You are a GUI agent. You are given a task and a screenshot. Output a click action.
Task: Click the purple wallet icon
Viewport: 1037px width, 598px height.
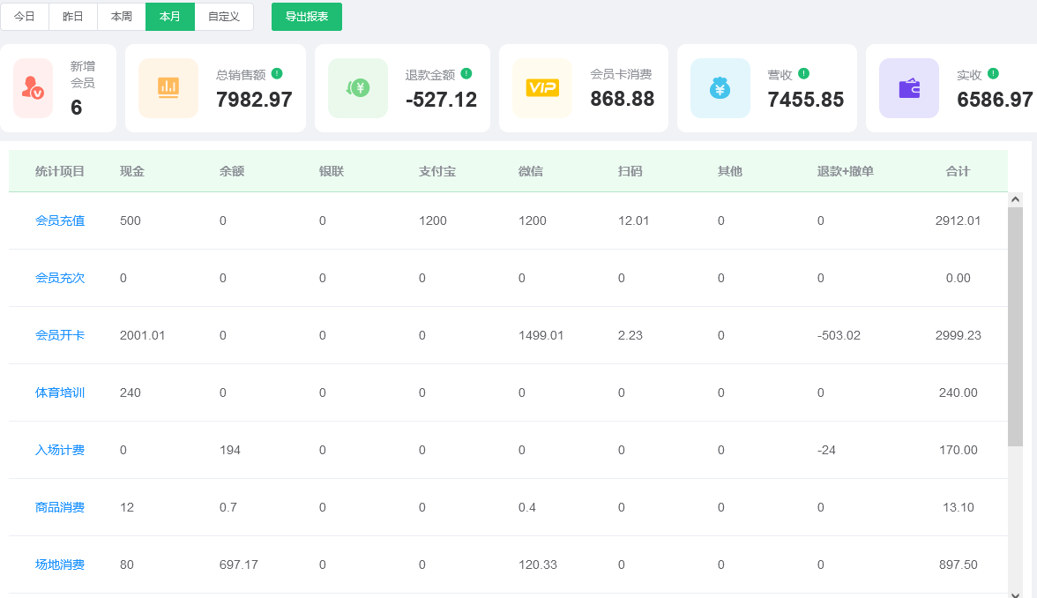coord(909,88)
